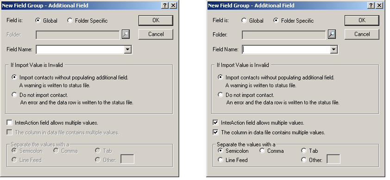This screenshot has height=180, width=390.
Task: Open Field Name dropdown arrow in right dialog
Action: coord(333,49)
